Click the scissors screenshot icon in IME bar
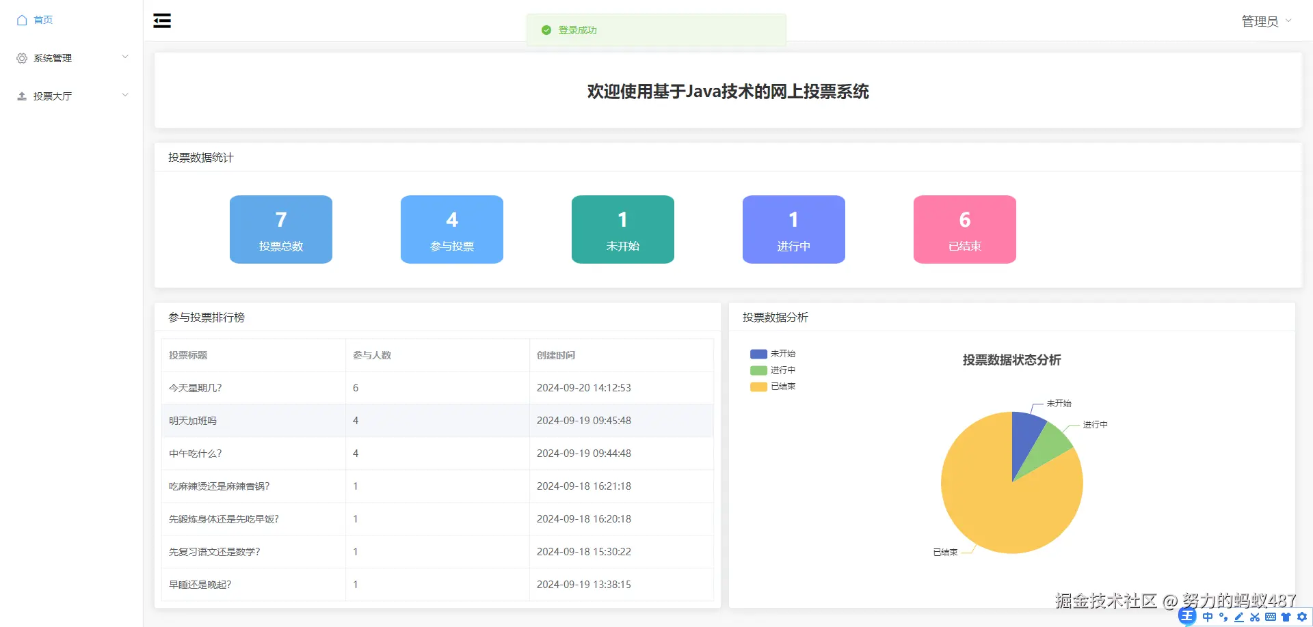 (x=1255, y=617)
